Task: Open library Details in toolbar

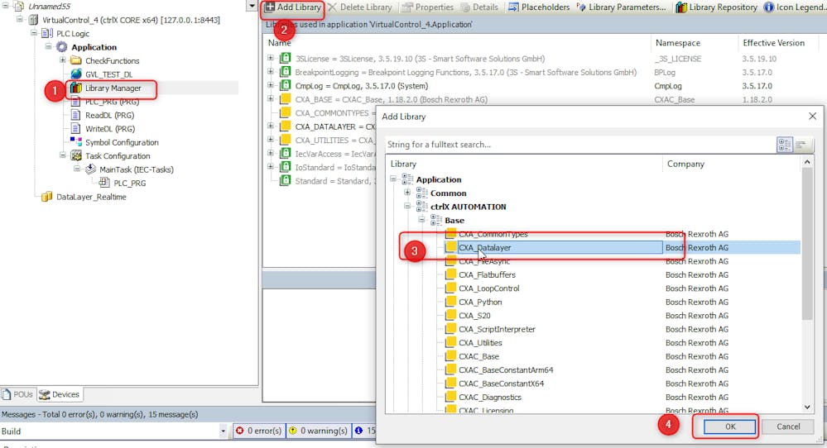Action: click(479, 7)
